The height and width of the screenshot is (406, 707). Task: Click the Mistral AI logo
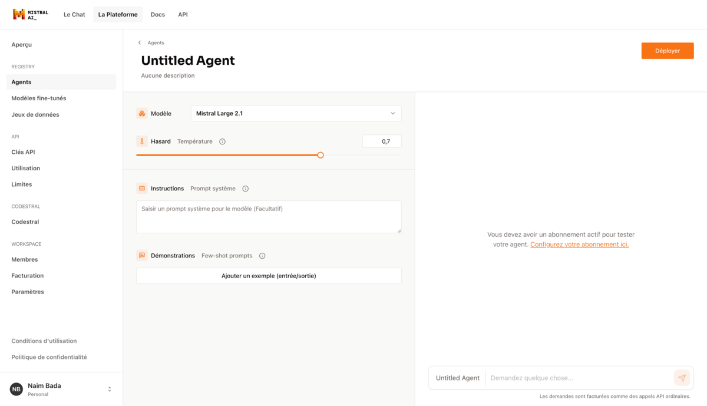tap(31, 14)
